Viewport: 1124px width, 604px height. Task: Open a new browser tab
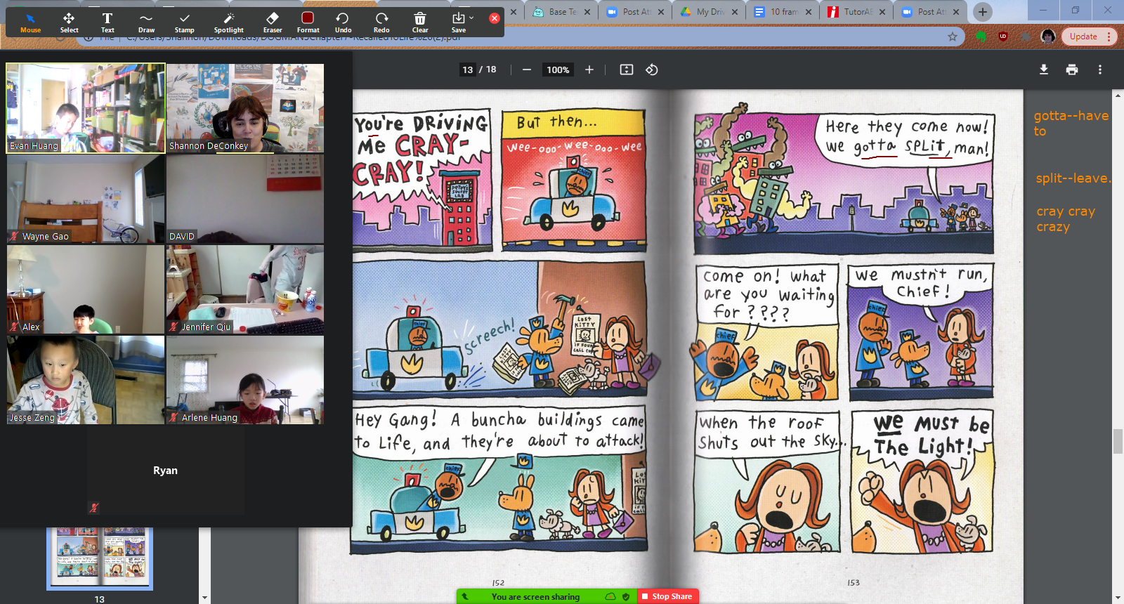(x=983, y=11)
